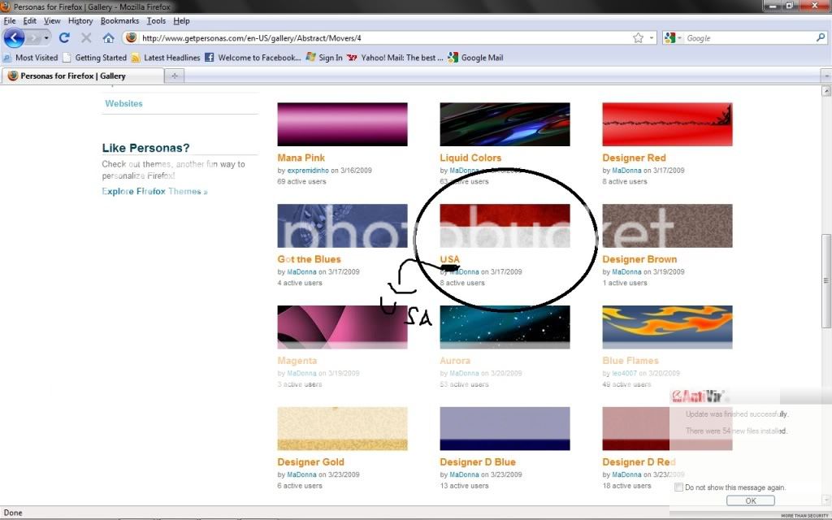Select the Designer Brown persona thumbnail

667,226
